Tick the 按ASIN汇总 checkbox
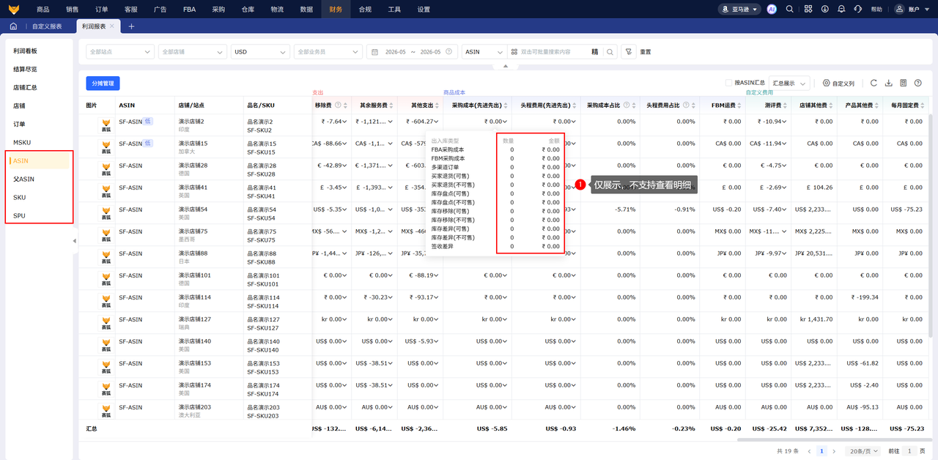 pos(728,84)
